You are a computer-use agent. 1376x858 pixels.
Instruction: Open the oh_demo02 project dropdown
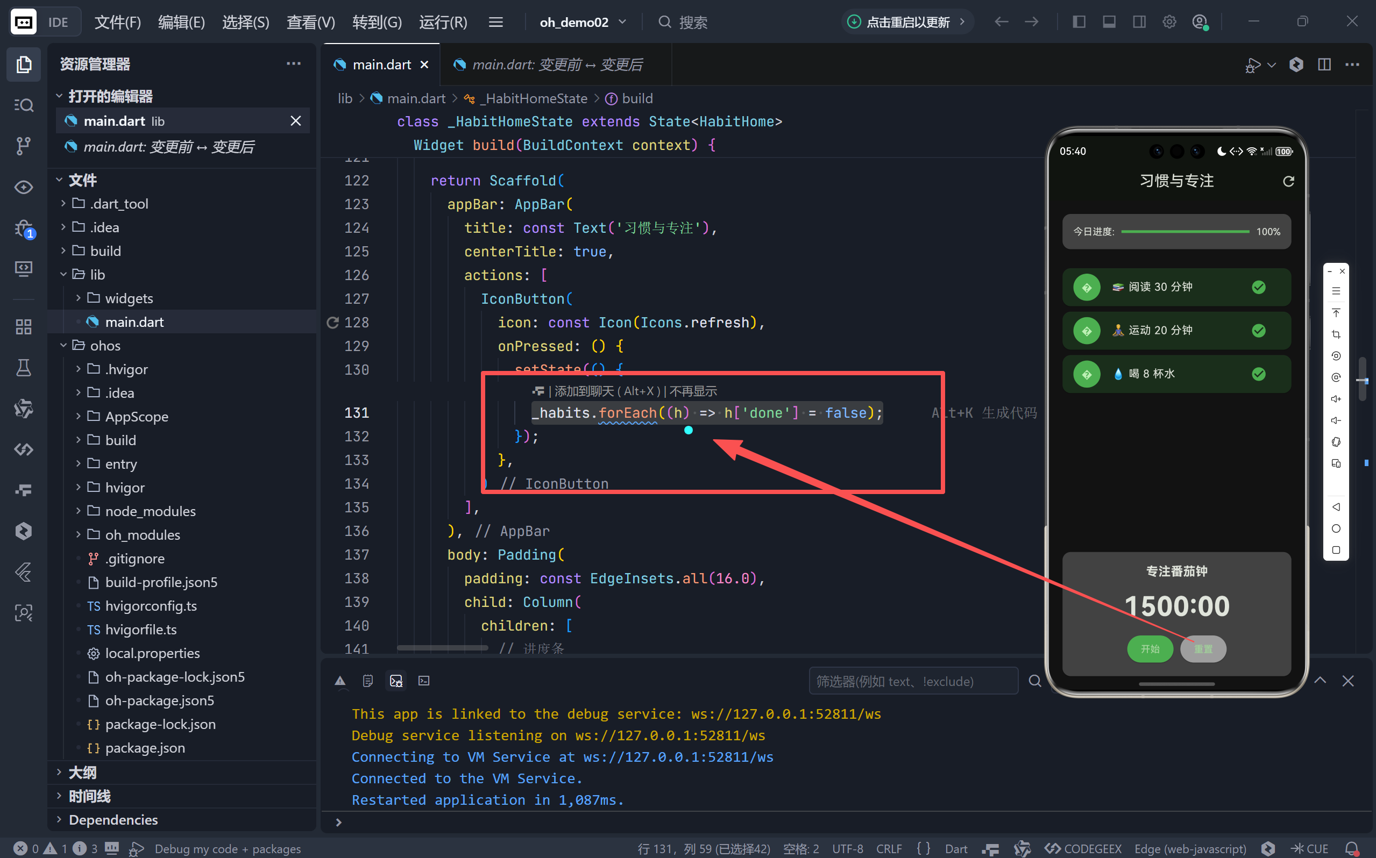coord(583,22)
